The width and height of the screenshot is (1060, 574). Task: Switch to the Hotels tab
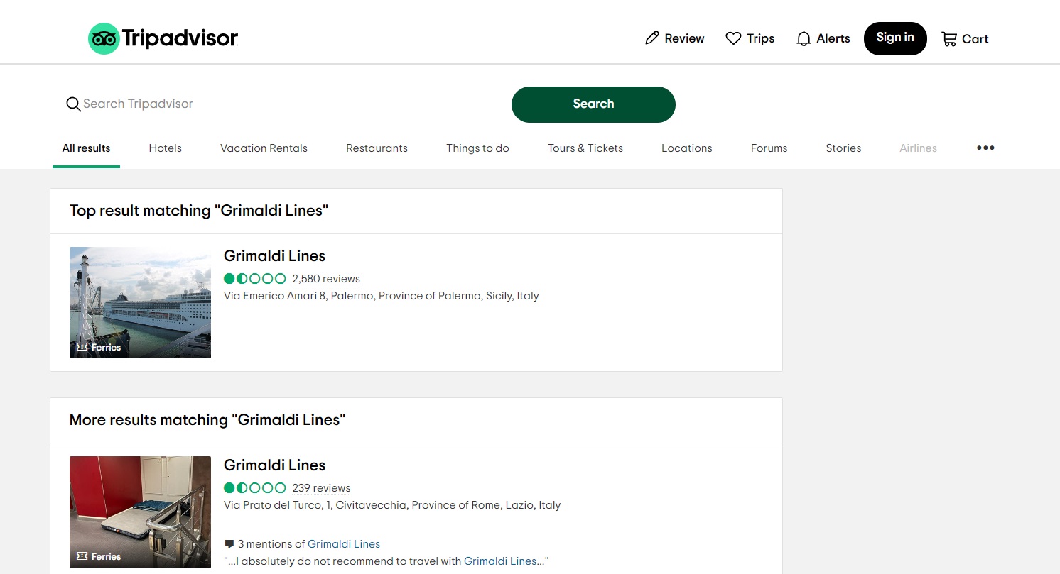(x=165, y=148)
